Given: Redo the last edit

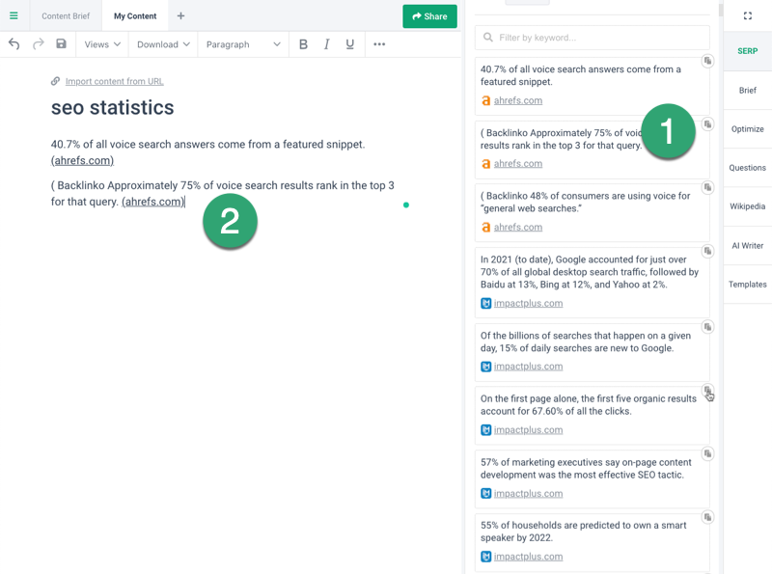Looking at the screenshot, I should 38,44.
